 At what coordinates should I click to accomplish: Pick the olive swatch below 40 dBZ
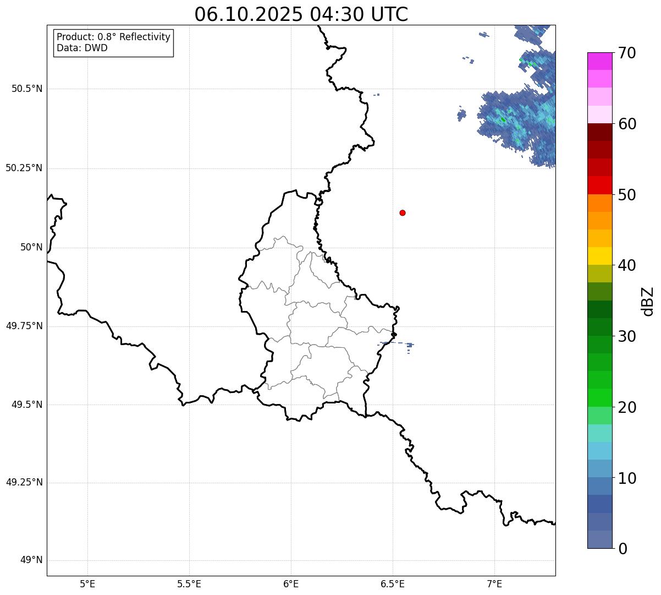point(600,274)
